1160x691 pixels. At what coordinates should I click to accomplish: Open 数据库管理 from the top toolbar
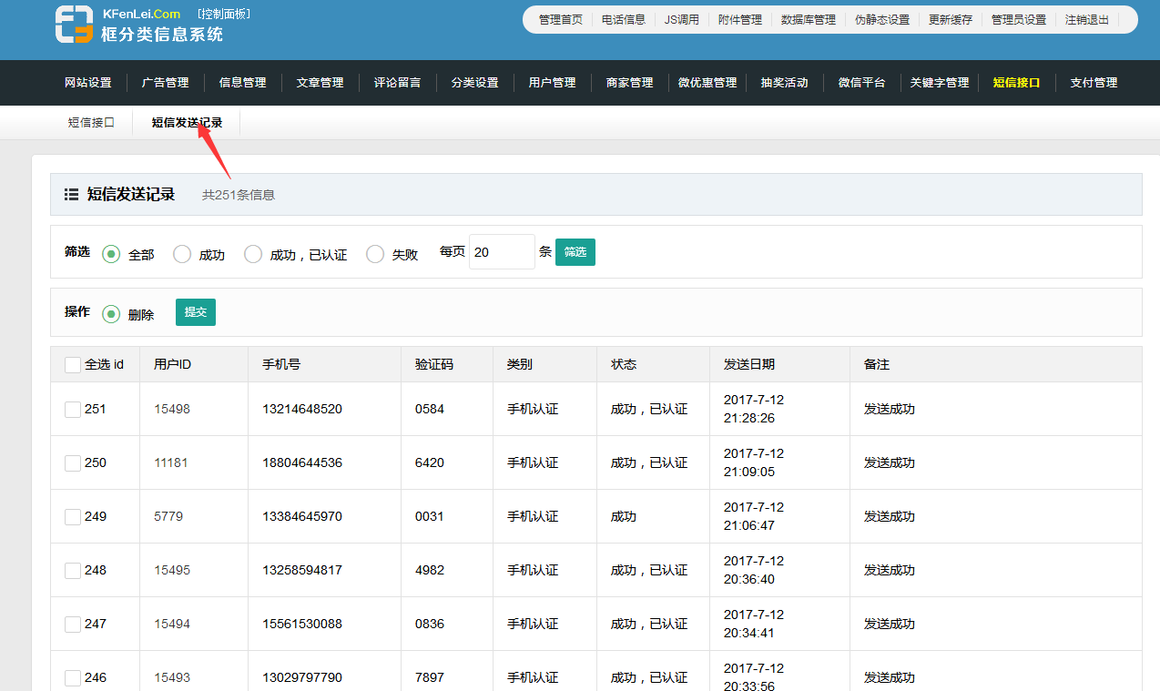[x=808, y=19]
